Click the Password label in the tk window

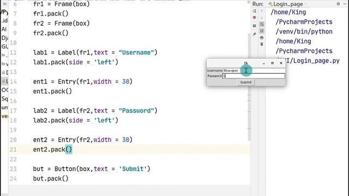[214, 76]
